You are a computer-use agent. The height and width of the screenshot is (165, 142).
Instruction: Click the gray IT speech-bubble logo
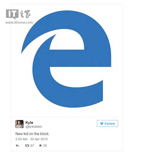[12, 14]
